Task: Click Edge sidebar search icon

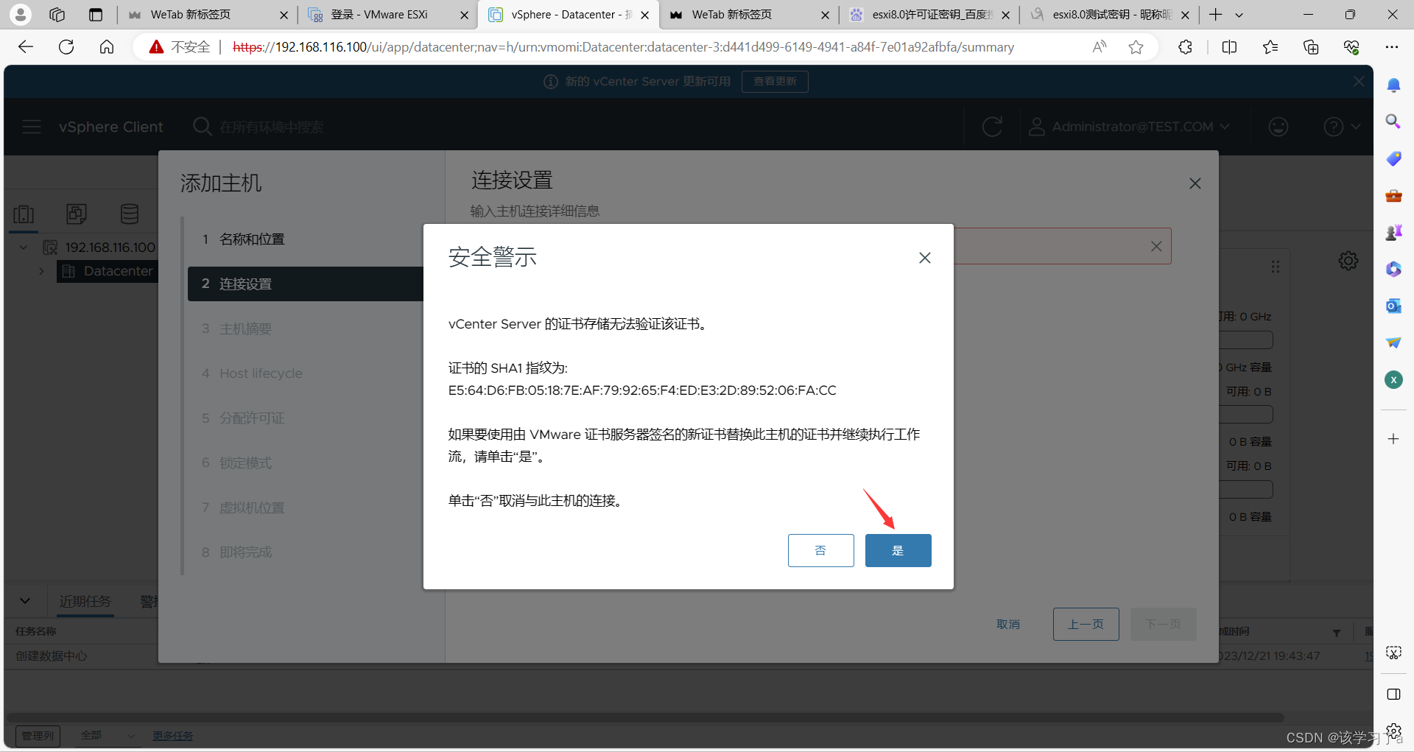Action: point(1393,122)
